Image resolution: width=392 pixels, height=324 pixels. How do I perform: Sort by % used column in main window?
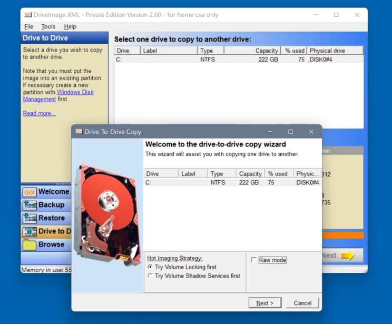pyautogui.click(x=294, y=51)
